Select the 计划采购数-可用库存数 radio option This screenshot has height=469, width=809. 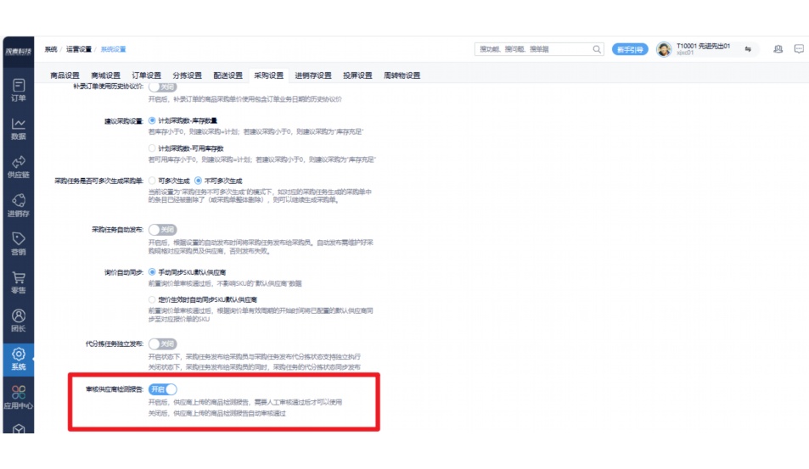152,148
